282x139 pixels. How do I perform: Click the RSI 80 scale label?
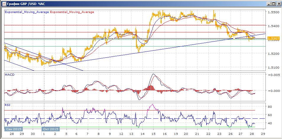tap(270, 107)
